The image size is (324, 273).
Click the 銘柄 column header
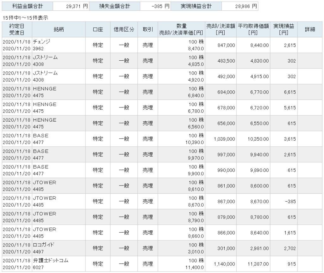point(59,29)
